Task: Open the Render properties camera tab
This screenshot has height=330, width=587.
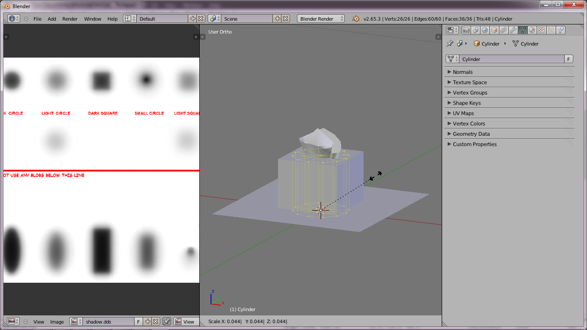Action: click(466, 30)
